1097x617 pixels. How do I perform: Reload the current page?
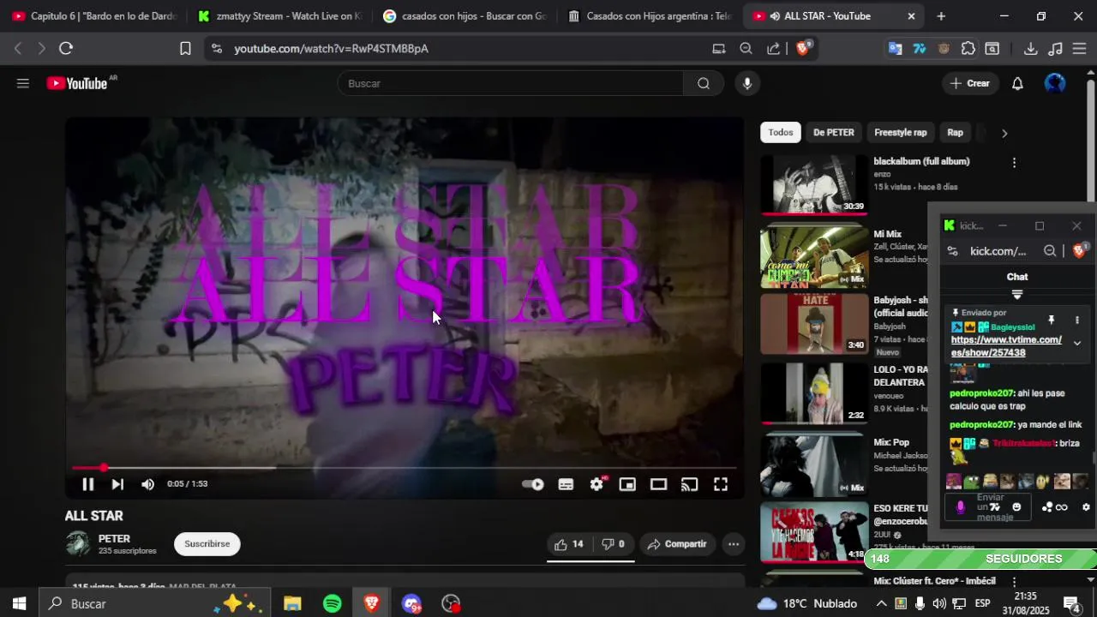[66, 49]
